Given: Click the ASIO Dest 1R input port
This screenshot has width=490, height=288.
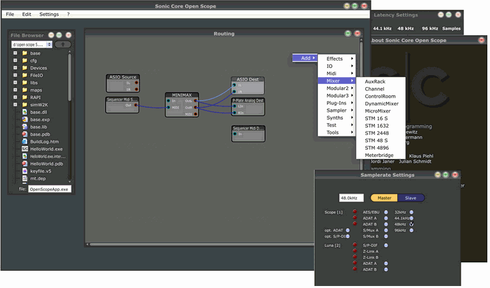Looking at the screenshot, I should pos(234,92).
